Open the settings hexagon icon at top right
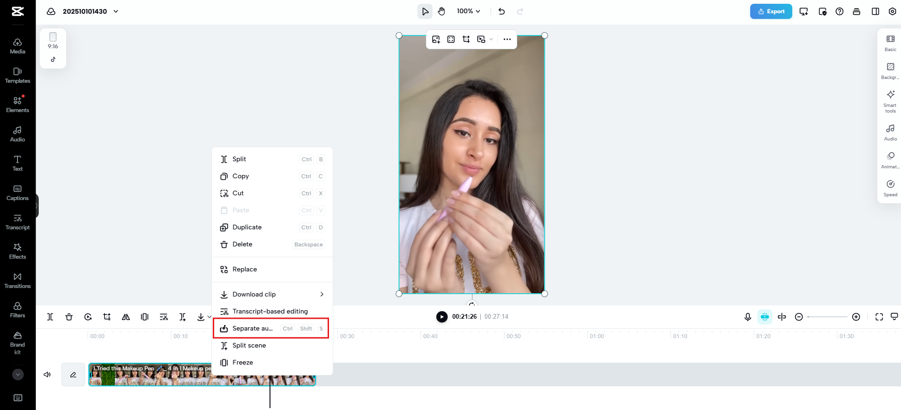Image resolution: width=901 pixels, height=410 pixels. point(892,11)
